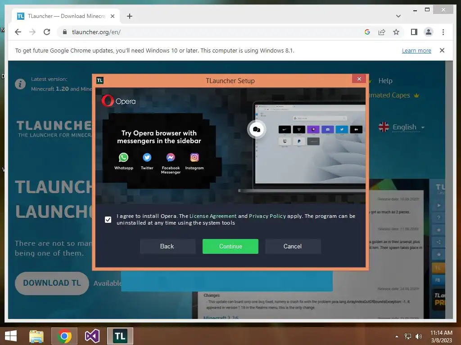The width and height of the screenshot is (461, 345).
Task: Open the Privacy Policy link
Action: [x=267, y=216]
